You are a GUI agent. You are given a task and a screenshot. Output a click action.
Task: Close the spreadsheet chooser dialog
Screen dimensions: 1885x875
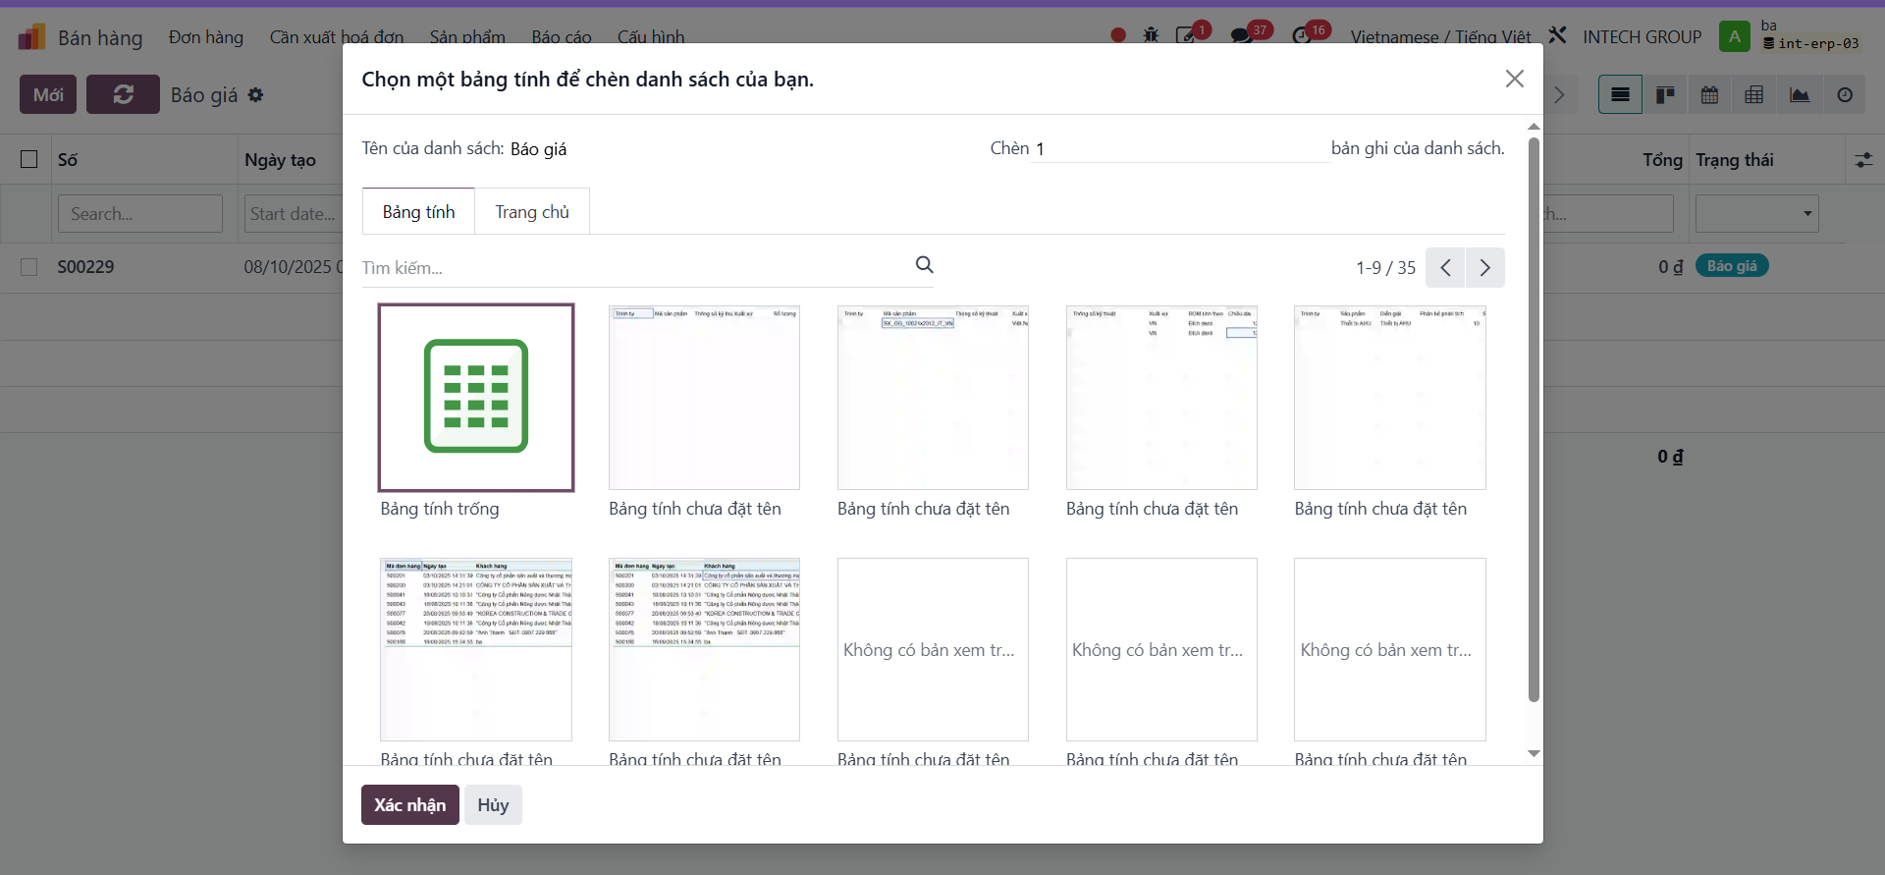point(1515,79)
